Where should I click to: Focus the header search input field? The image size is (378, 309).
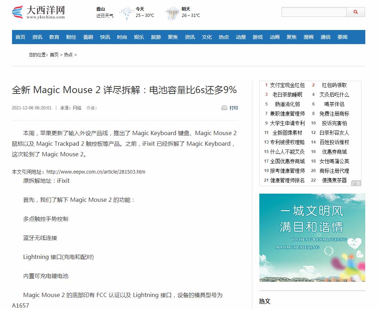coord(314,12)
